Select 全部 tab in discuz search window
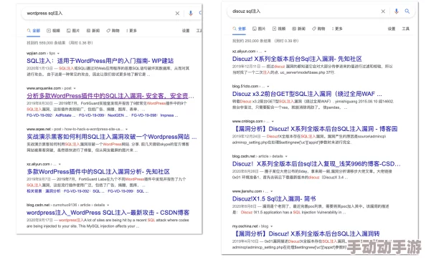 point(240,29)
